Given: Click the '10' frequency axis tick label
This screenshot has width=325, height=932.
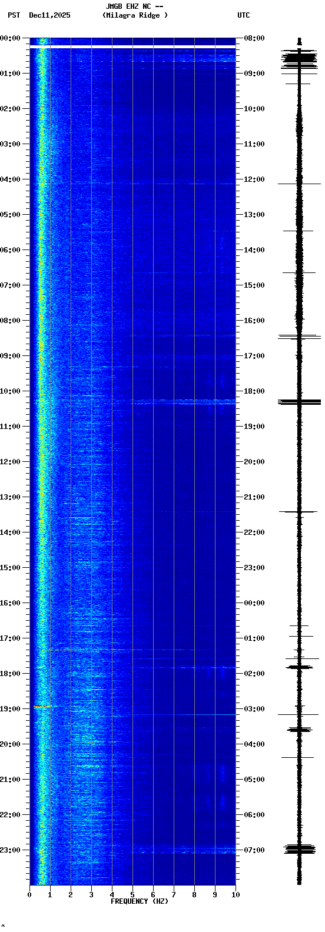Looking at the screenshot, I should [x=236, y=895].
